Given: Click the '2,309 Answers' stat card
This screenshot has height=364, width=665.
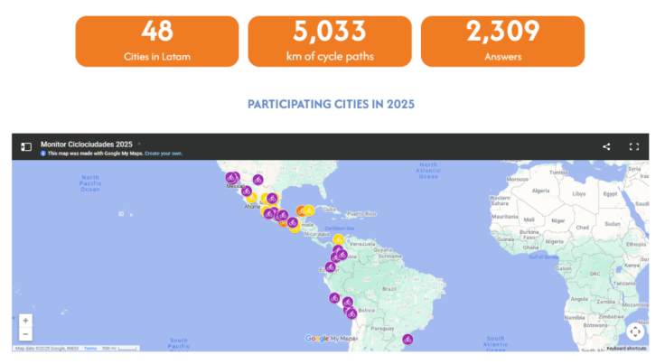Looking at the screenshot, I should point(502,41).
